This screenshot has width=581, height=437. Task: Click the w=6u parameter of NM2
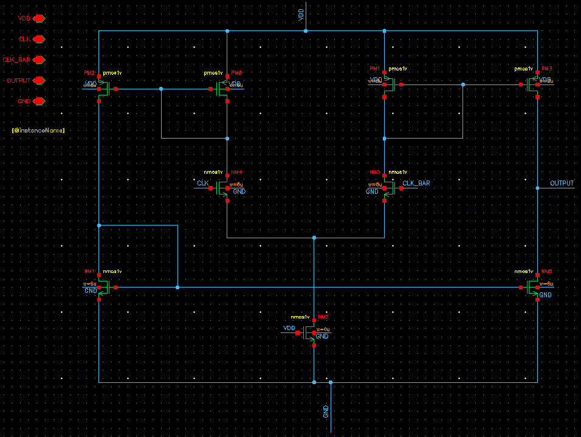click(x=323, y=329)
